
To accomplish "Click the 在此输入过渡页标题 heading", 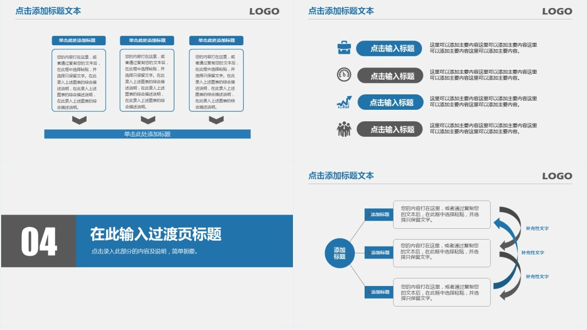I will pyautogui.click(x=156, y=234).
